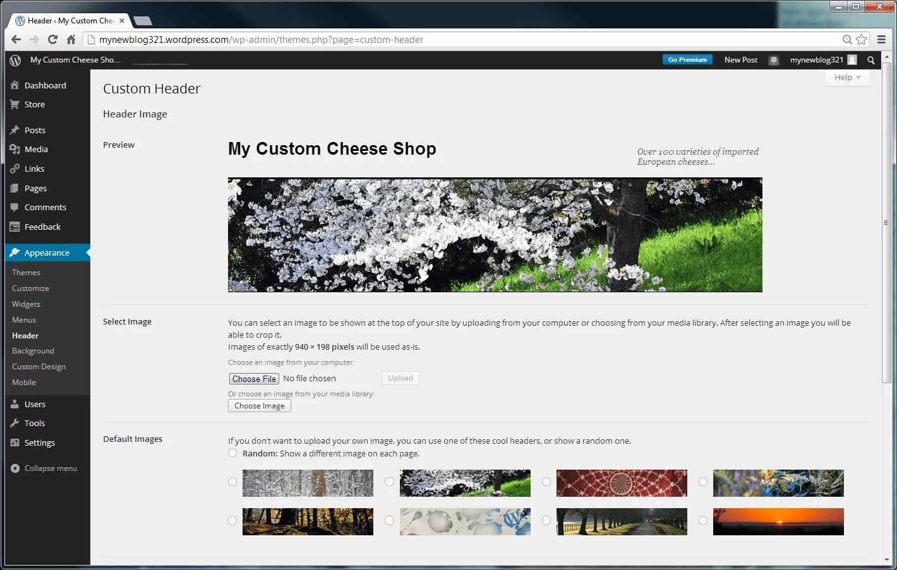Select the tree-lined road header thumbnail
The height and width of the screenshot is (570, 897).
click(x=621, y=521)
